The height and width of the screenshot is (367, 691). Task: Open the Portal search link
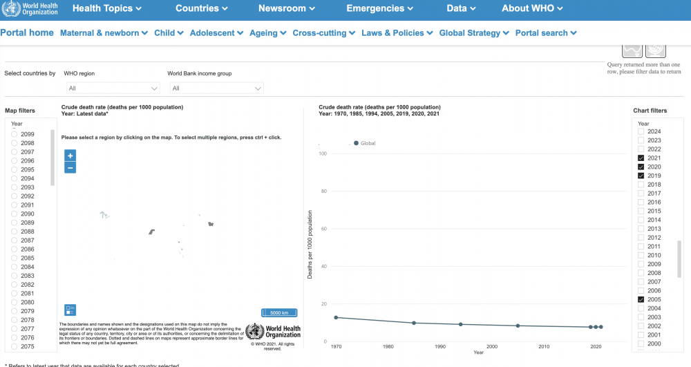[545, 33]
